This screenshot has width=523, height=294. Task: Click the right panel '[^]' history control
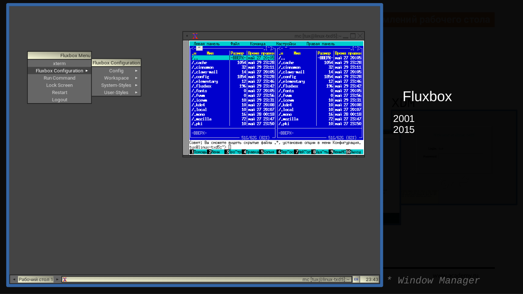pyautogui.click(x=356, y=49)
